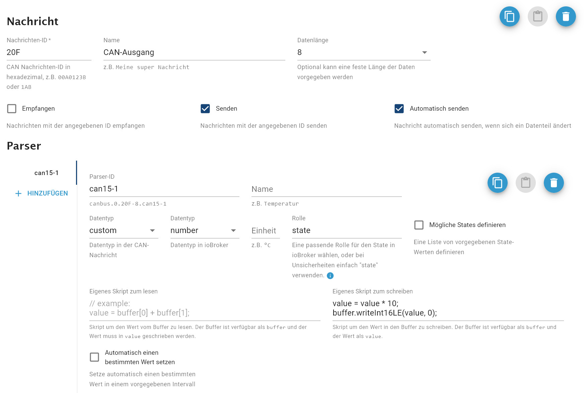Enable Automatisch einen bestimmten Wert setzen

(94, 357)
